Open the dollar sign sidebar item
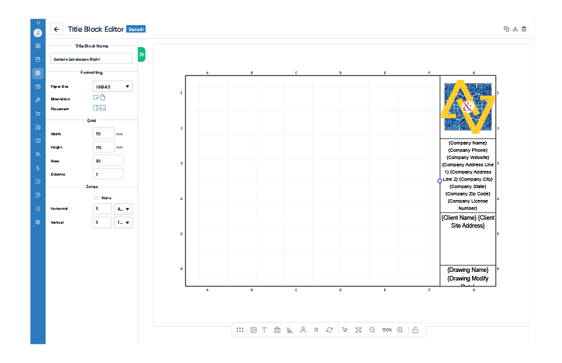The image size is (562, 363). point(38,168)
